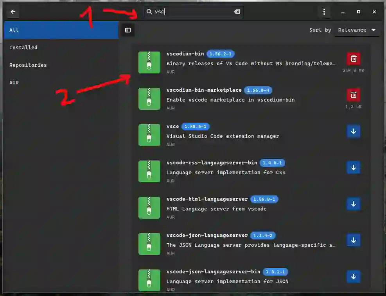This screenshot has height=296, width=386.
Task: Open the three-dot main menu
Action: [x=324, y=12]
